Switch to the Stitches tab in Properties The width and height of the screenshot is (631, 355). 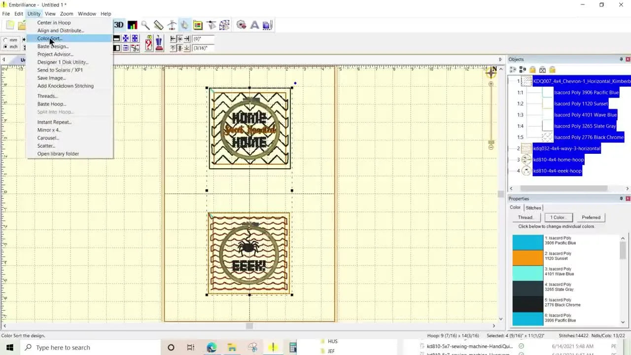pos(533,208)
